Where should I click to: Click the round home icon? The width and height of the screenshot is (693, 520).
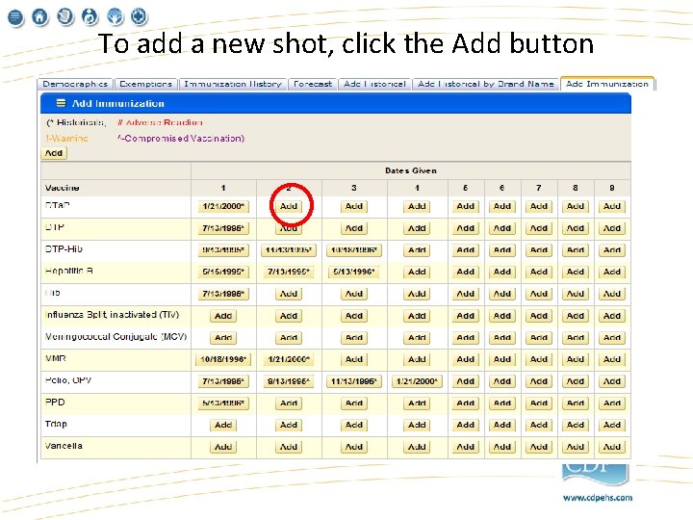(39, 16)
